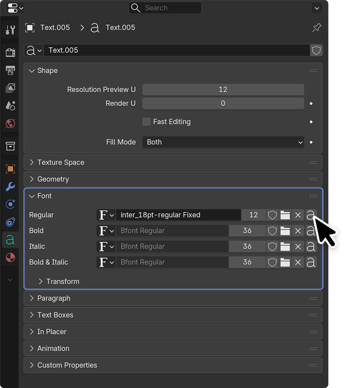Screen dimensions: 350x388
Task: Toggle fake user for Bold & Italic font
Action: pos(272,262)
